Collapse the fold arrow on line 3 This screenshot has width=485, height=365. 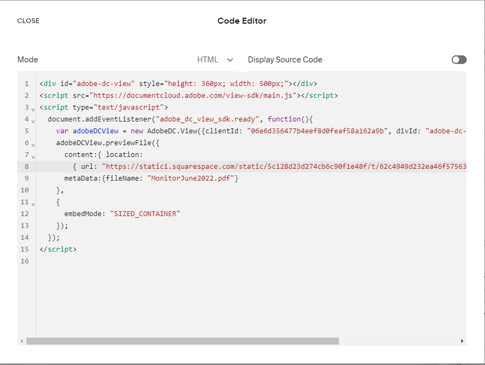[x=33, y=110]
